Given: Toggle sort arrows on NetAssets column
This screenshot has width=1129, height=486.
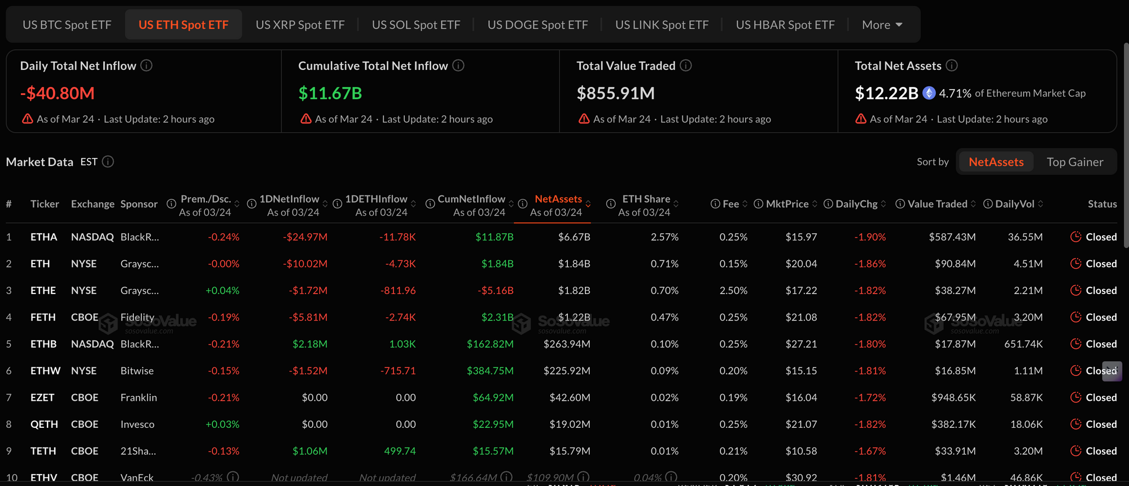Looking at the screenshot, I should pyautogui.click(x=588, y=204).
